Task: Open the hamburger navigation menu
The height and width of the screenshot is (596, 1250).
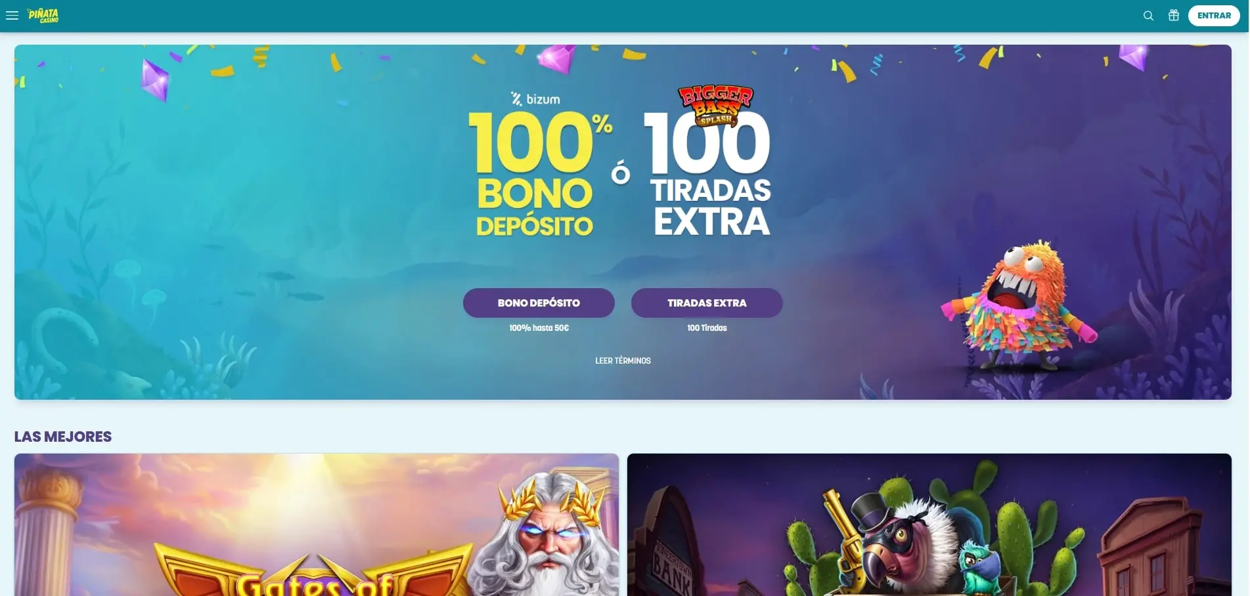Action: 12,16
